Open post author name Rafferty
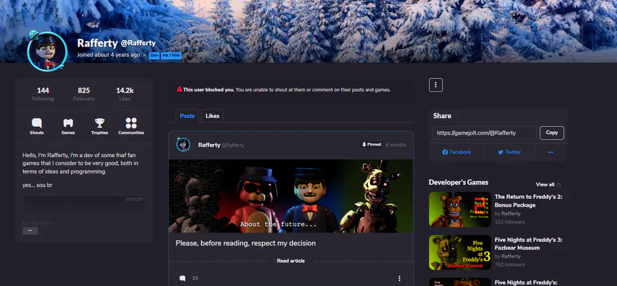Viewport: 617px width, 286px height. 209,145
